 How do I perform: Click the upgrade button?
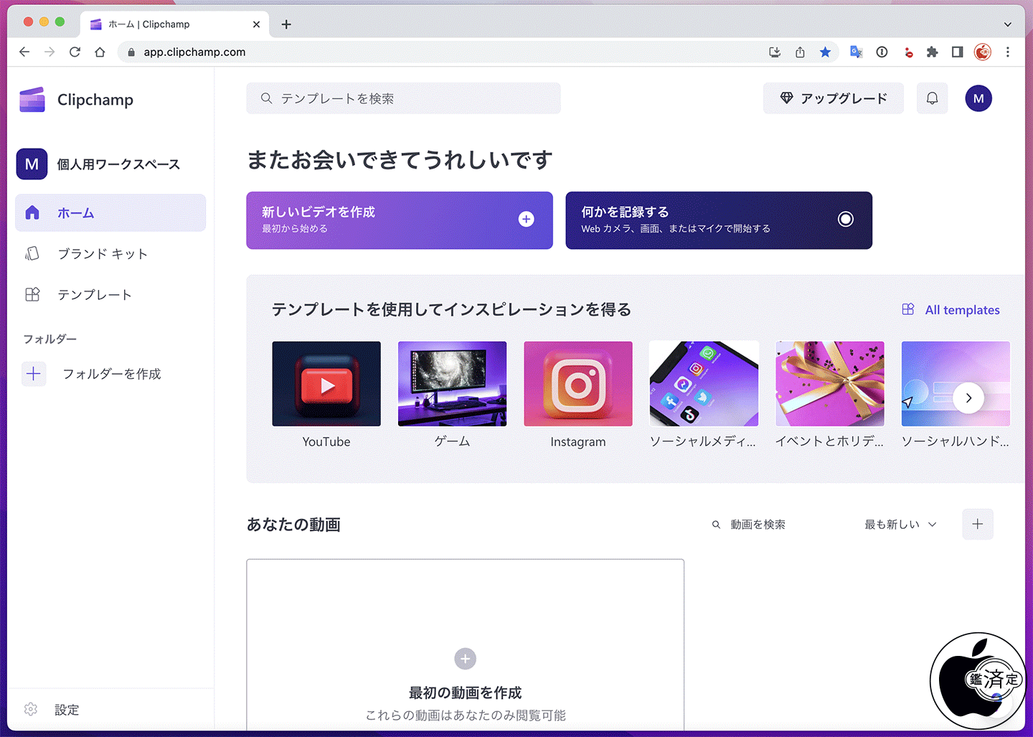[833, 98]
